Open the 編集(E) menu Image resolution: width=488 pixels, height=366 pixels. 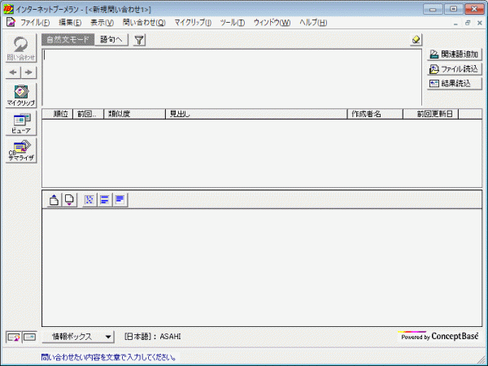pos(70,23)
